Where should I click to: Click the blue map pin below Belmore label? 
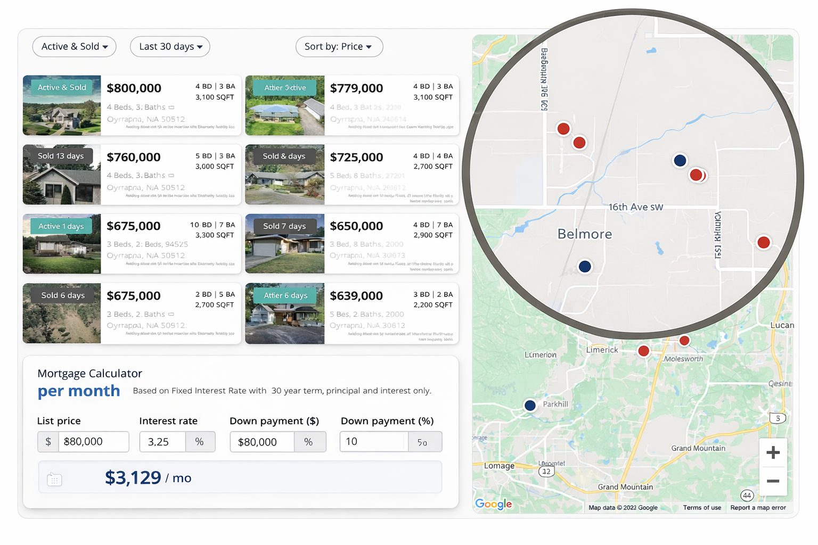pyautogui.click(x=585, y=267)
